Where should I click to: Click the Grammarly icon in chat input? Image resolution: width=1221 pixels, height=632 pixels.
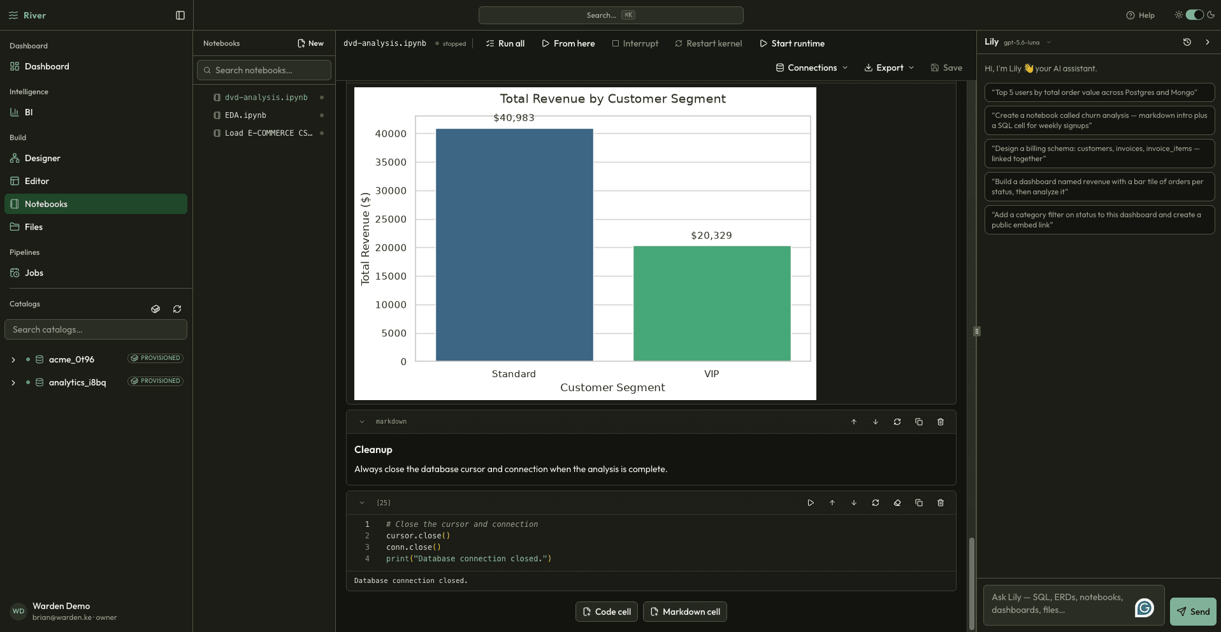tap(1145, 608)
